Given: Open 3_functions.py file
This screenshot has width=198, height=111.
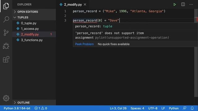Looking at the screenshot, I should click(34, 40).
